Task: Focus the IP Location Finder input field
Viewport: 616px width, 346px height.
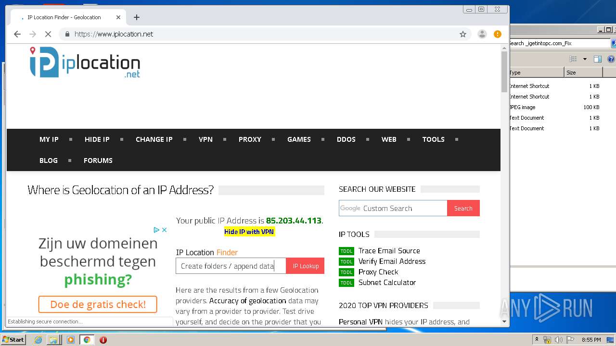Action: 231,266
